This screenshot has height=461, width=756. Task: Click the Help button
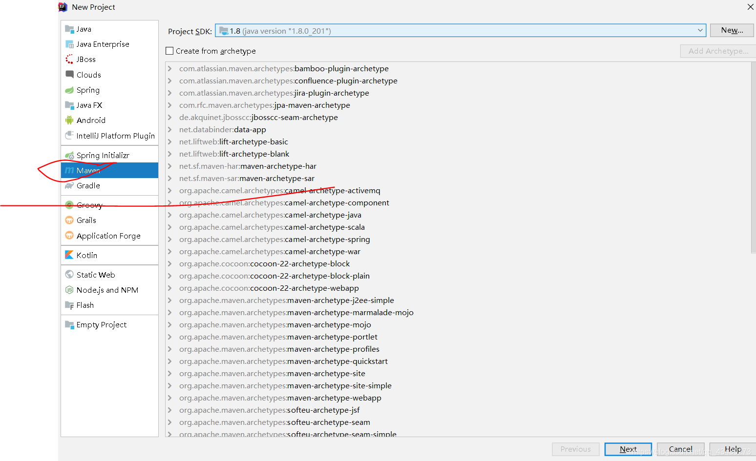click(x=733, y=449)
